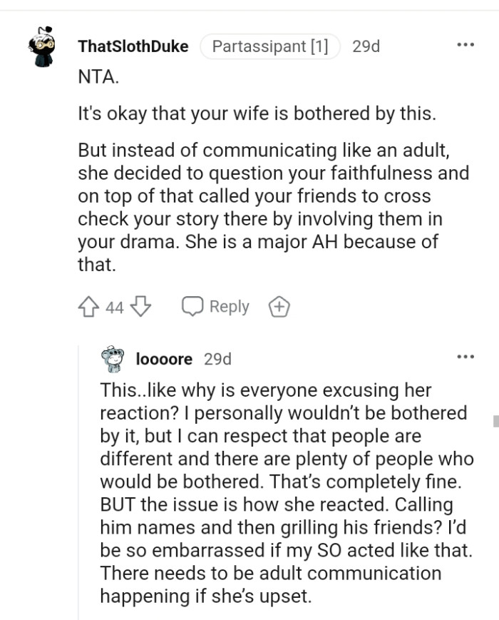The height and width of the screenshot is (620, 499).
Task: Click the 29d timestamp on the top comment
Action: 367,46
